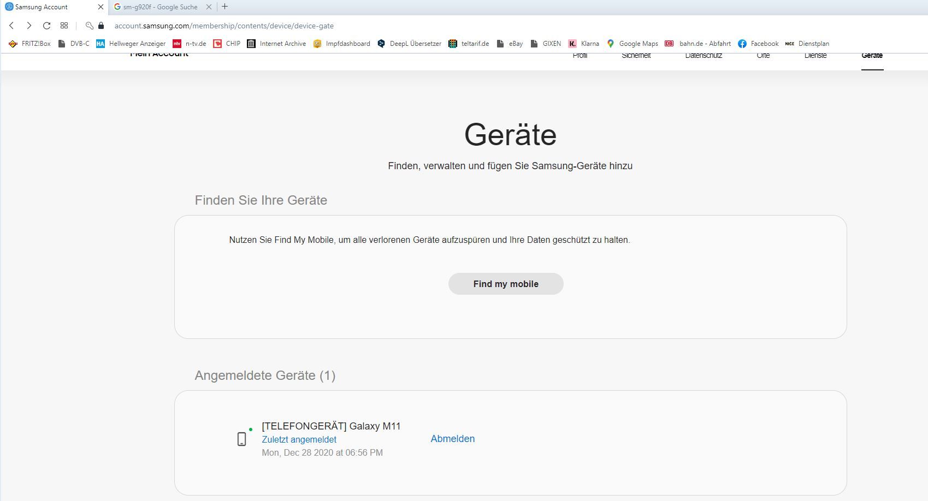The width and height of the screenshot is (928, 501).
Task: Click the Find my mobile button
Action: pyautogui.click(x=506, y=284)
